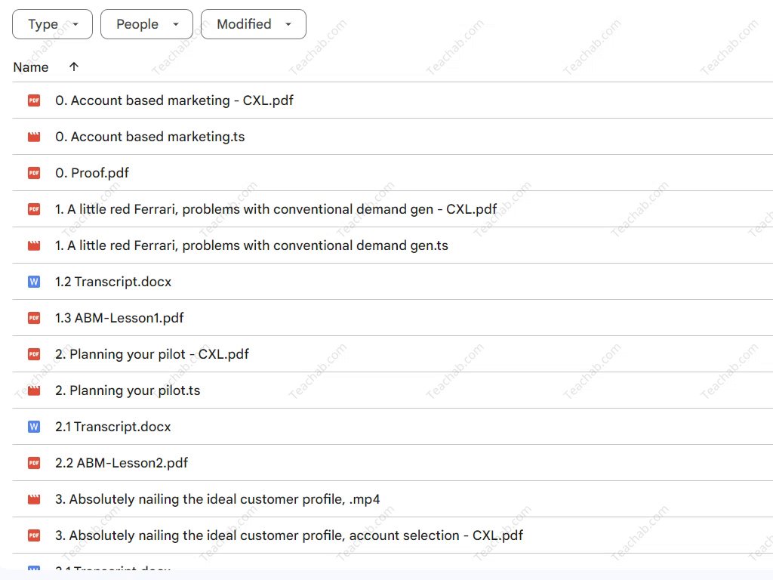Open 1. A little red Ferrari demand gen.ts video

[x=251, y=245]
